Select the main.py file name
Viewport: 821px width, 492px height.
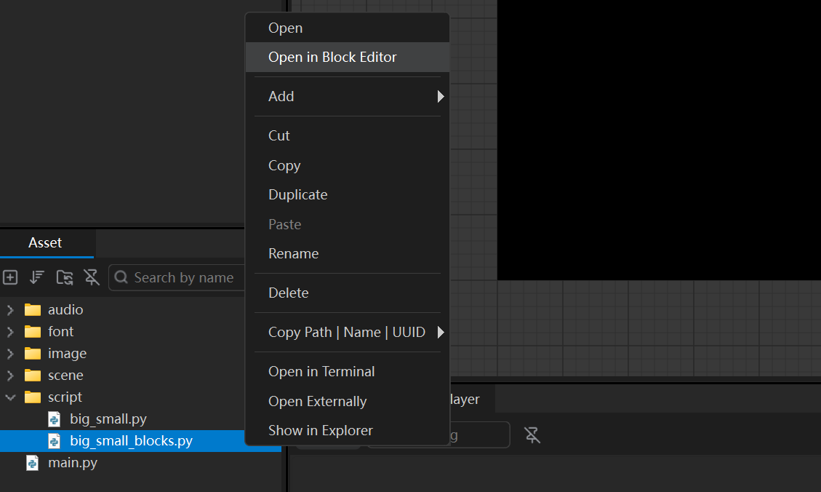point(73,463)
